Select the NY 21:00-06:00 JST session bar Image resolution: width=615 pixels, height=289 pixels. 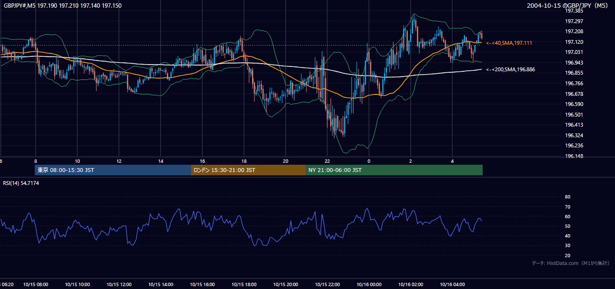pyautogui.click(x=394, y=170)
